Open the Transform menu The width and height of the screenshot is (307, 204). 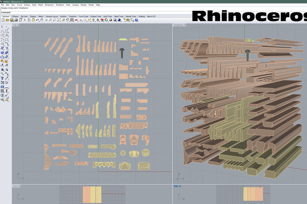tap(60, 5)
